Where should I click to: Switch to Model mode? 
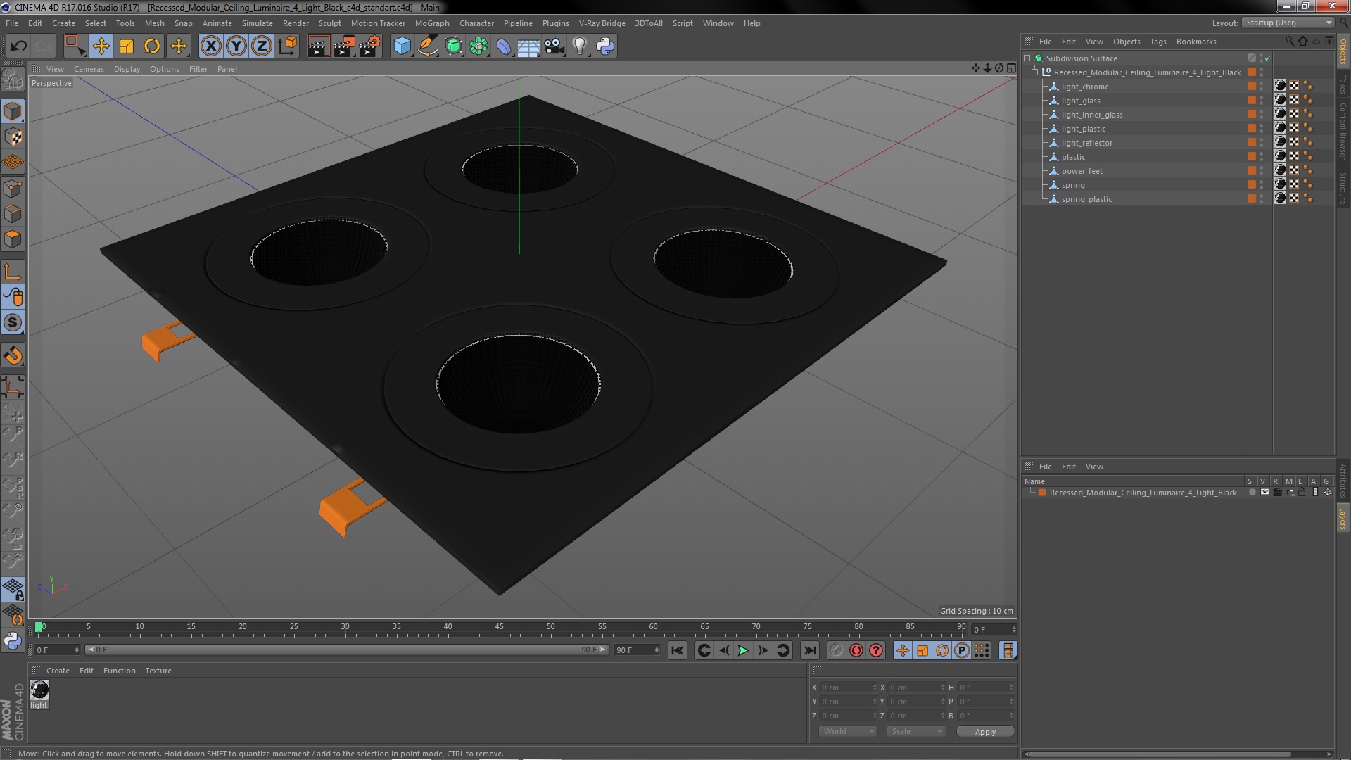click(x=13, y=111)
